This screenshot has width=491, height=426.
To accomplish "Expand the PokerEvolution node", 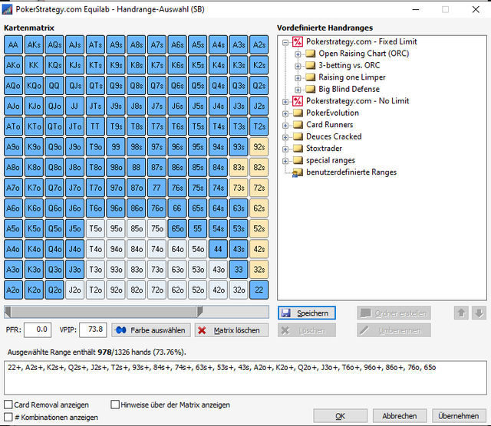I will click(x=285, y=113).
